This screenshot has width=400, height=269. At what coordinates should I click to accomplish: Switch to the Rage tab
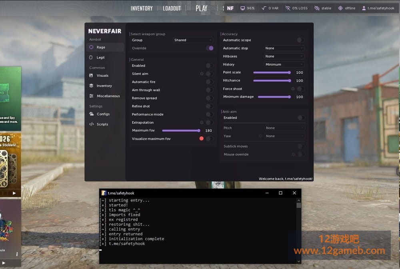(x=105, y=47)
